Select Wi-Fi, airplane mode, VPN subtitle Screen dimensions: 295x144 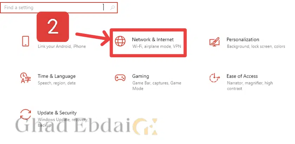(x=157, y=46)
